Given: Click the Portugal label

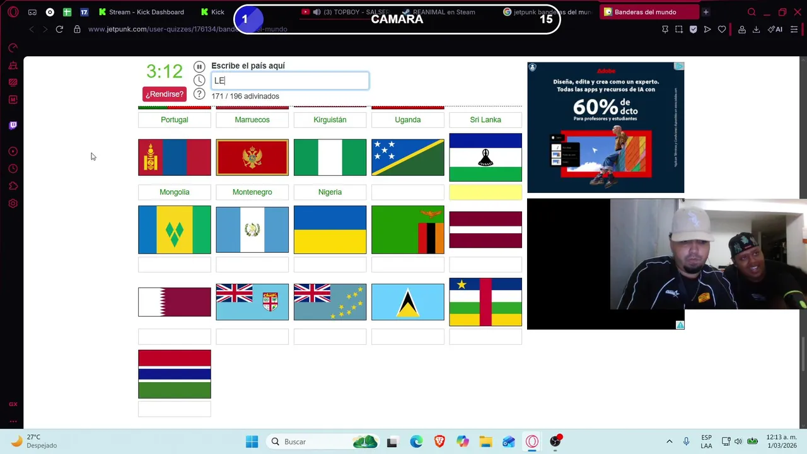Looking at the screenshot, I should [x=175, y=119].
